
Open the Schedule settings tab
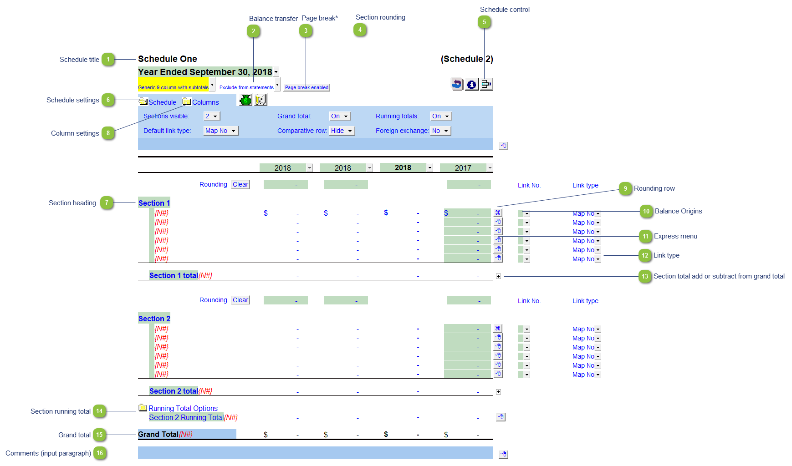pyautogui.click(x=162, y=102)
